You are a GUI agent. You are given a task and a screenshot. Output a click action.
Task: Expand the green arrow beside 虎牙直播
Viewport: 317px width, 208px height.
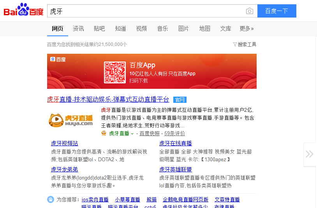coord(132,134)
